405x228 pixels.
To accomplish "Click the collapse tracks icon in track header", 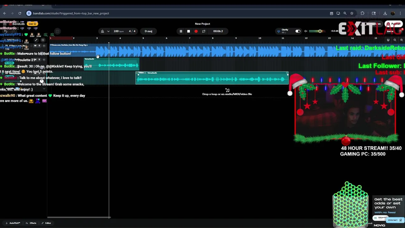I will pyautogui.click(x=43, y=40).
